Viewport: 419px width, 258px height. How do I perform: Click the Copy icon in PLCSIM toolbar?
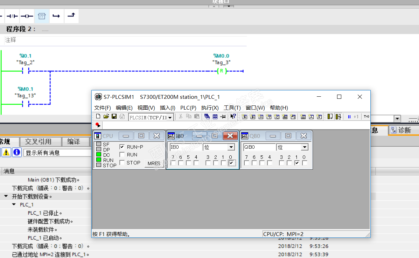coord(189,117)
